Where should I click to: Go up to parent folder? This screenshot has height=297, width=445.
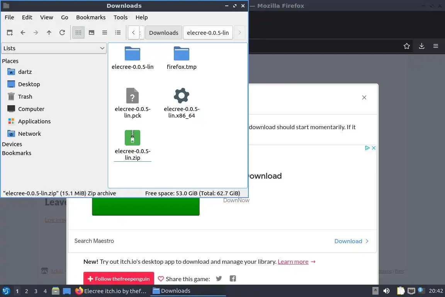pyautogui.click(x=49, y=33)
